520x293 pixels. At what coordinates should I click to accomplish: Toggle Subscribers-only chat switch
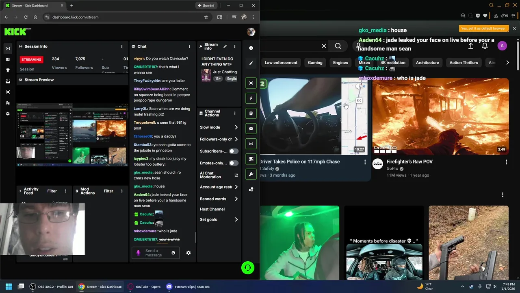point(234,151)
